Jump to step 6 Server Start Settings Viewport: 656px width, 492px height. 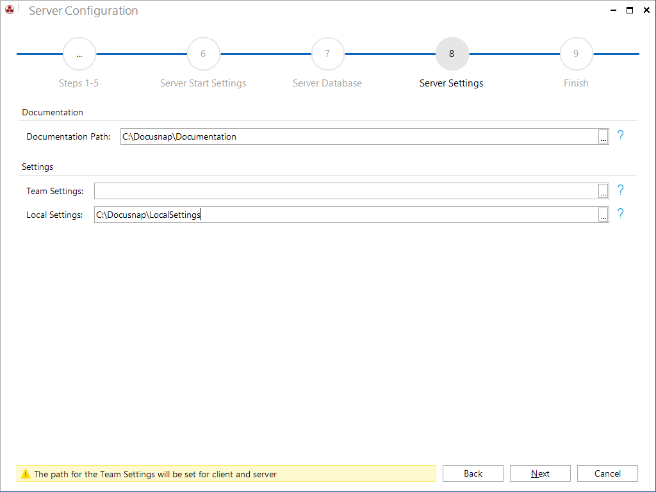203,54
